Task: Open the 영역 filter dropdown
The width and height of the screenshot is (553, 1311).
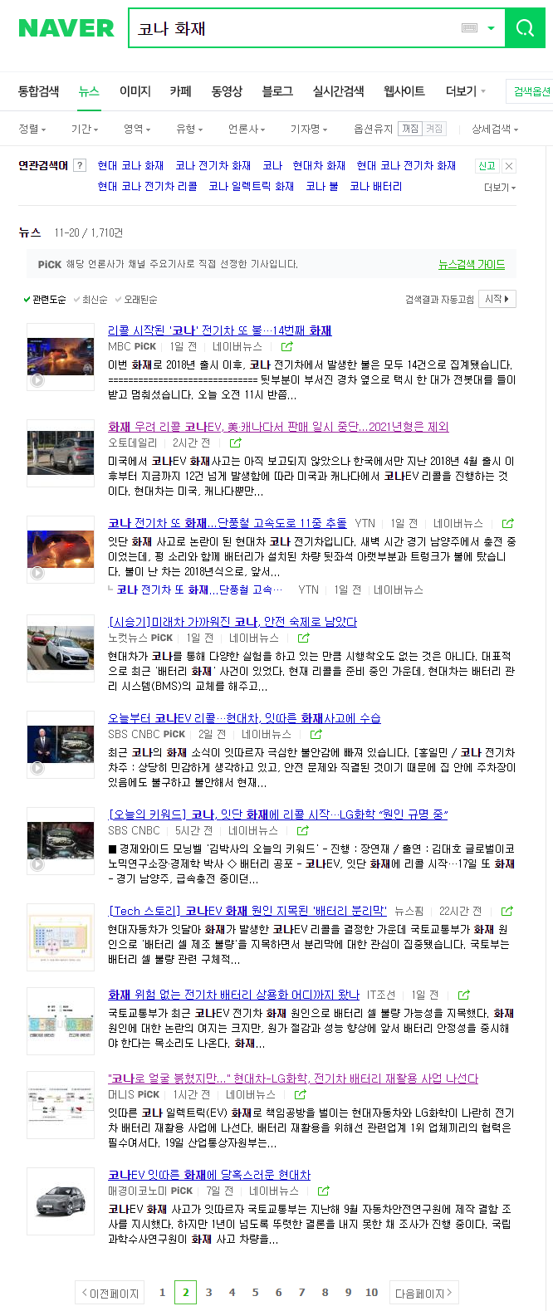Action: coord(137,129)
